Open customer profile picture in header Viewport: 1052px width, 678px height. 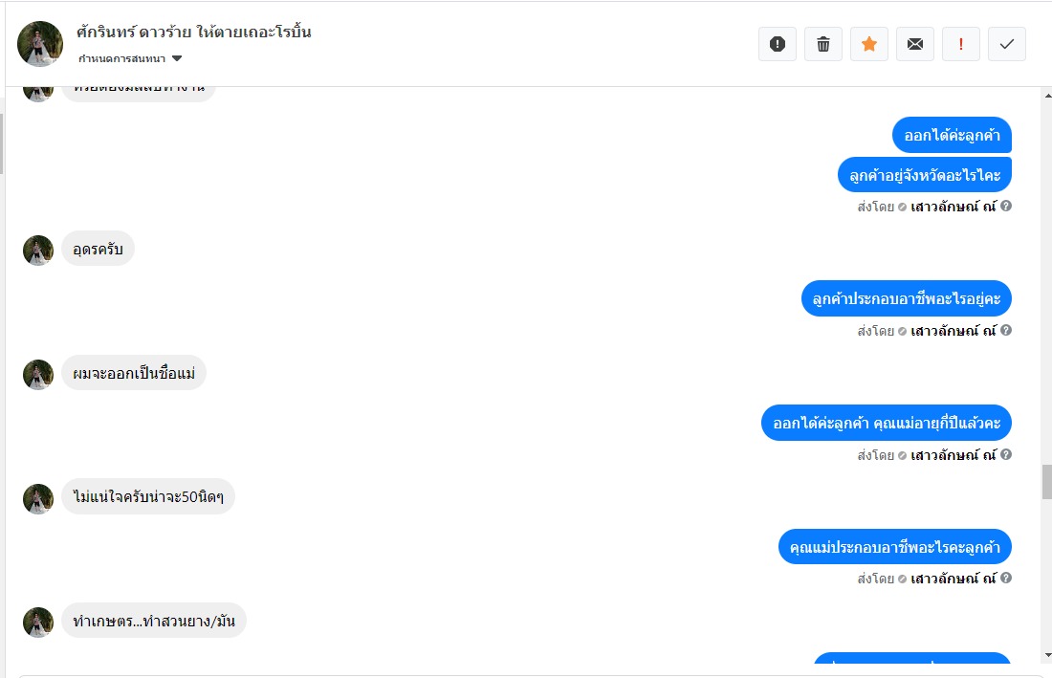pyautogui.click(x=40, y=44)
